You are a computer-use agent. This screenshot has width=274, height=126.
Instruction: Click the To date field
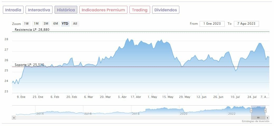(246, 24)
